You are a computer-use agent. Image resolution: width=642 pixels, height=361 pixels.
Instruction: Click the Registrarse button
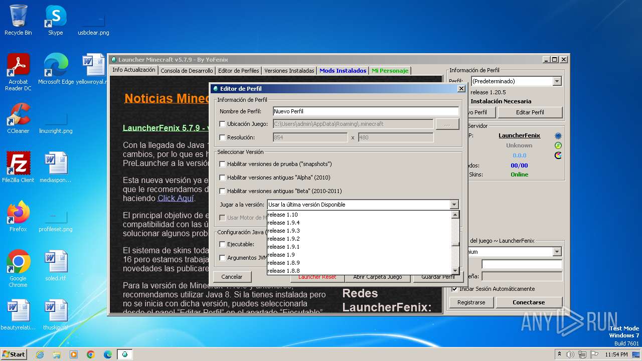(x=471, y=302)
